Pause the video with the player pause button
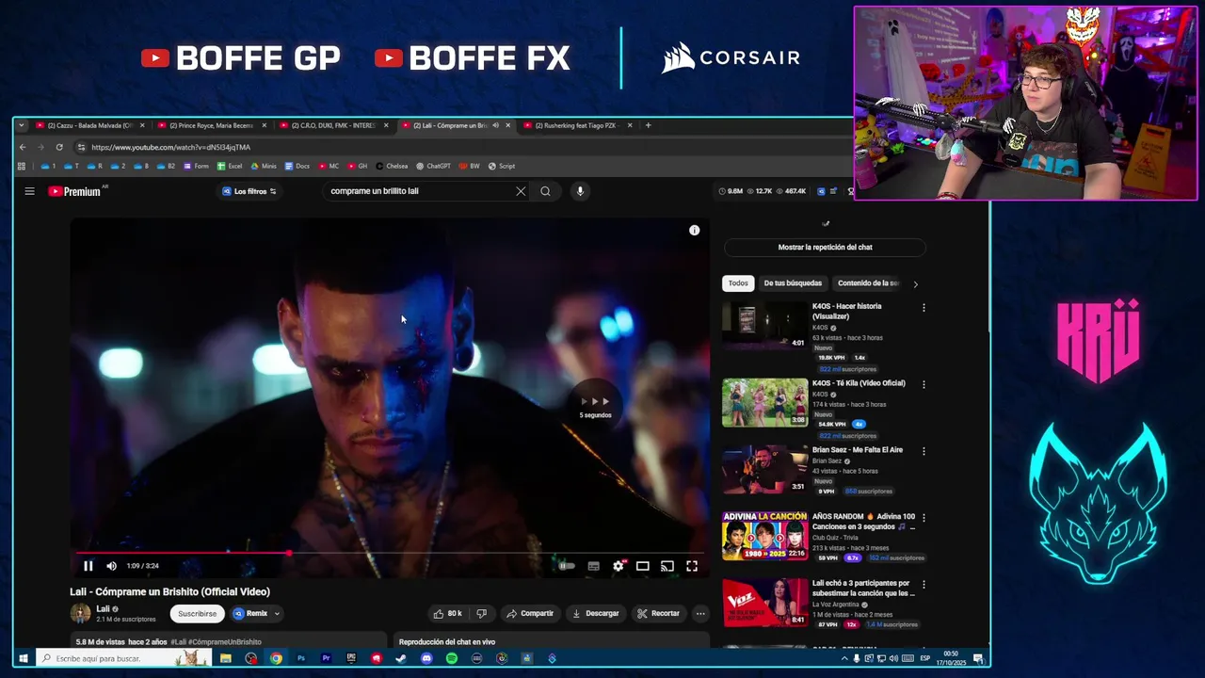Screen dimensions: 1205x678 coord(88,566)
